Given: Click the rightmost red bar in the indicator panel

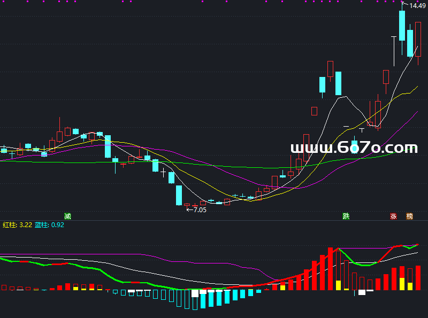Looking at the screenshot, I should coord(418,278).
